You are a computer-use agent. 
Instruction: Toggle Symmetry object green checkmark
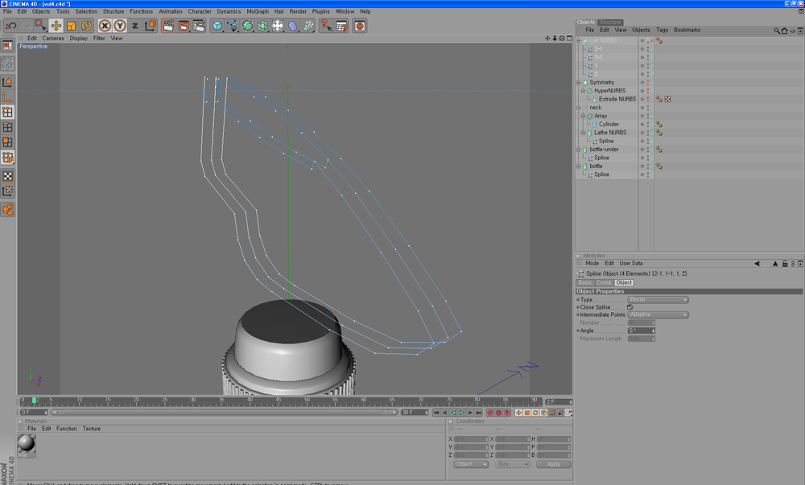coord(651,83)
